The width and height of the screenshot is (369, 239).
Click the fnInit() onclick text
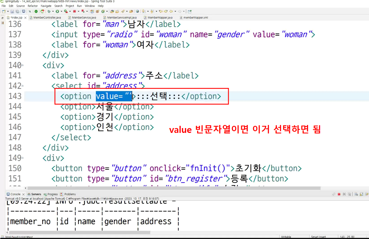point(208,168)
